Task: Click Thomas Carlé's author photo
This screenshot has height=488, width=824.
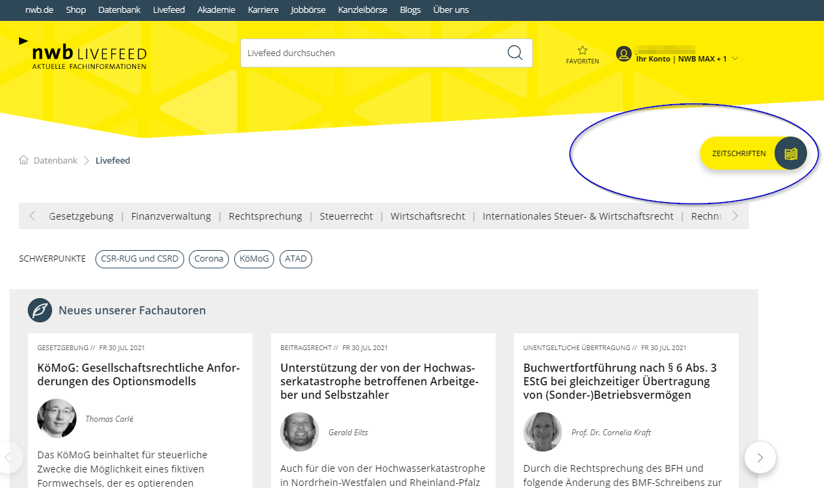Action: click(57, 418)
